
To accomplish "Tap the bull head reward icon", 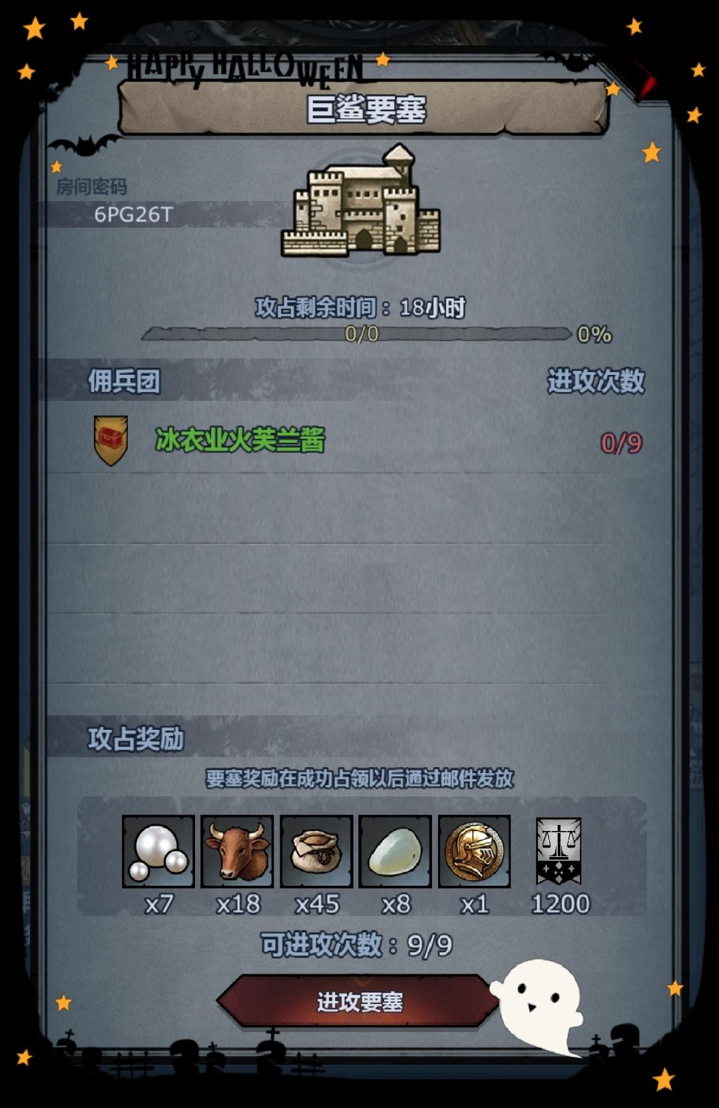I will (x=237, y=851).
